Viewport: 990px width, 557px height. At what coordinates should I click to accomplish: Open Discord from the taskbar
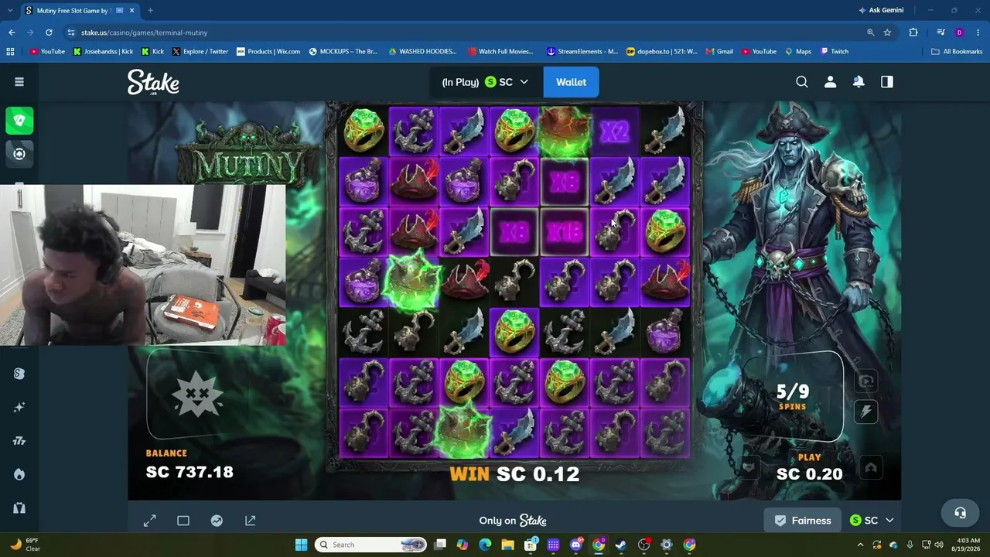(x=575, y=545)
